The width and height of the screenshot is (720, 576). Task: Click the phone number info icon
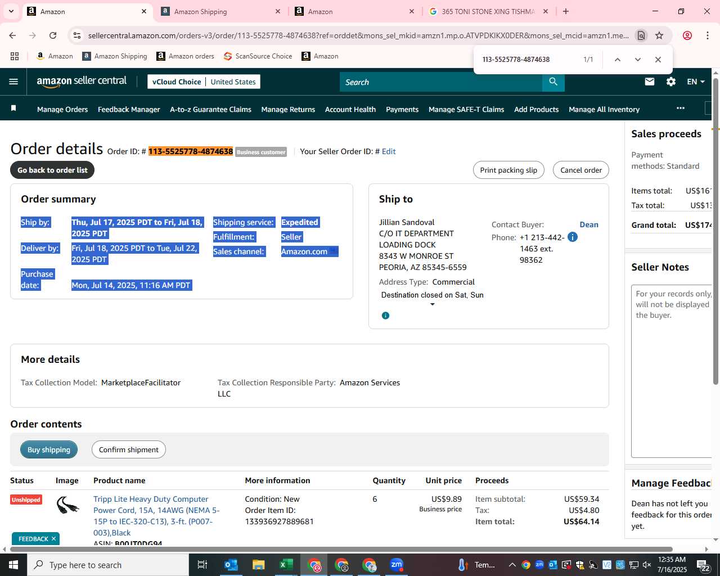click(x=573, y=237)
